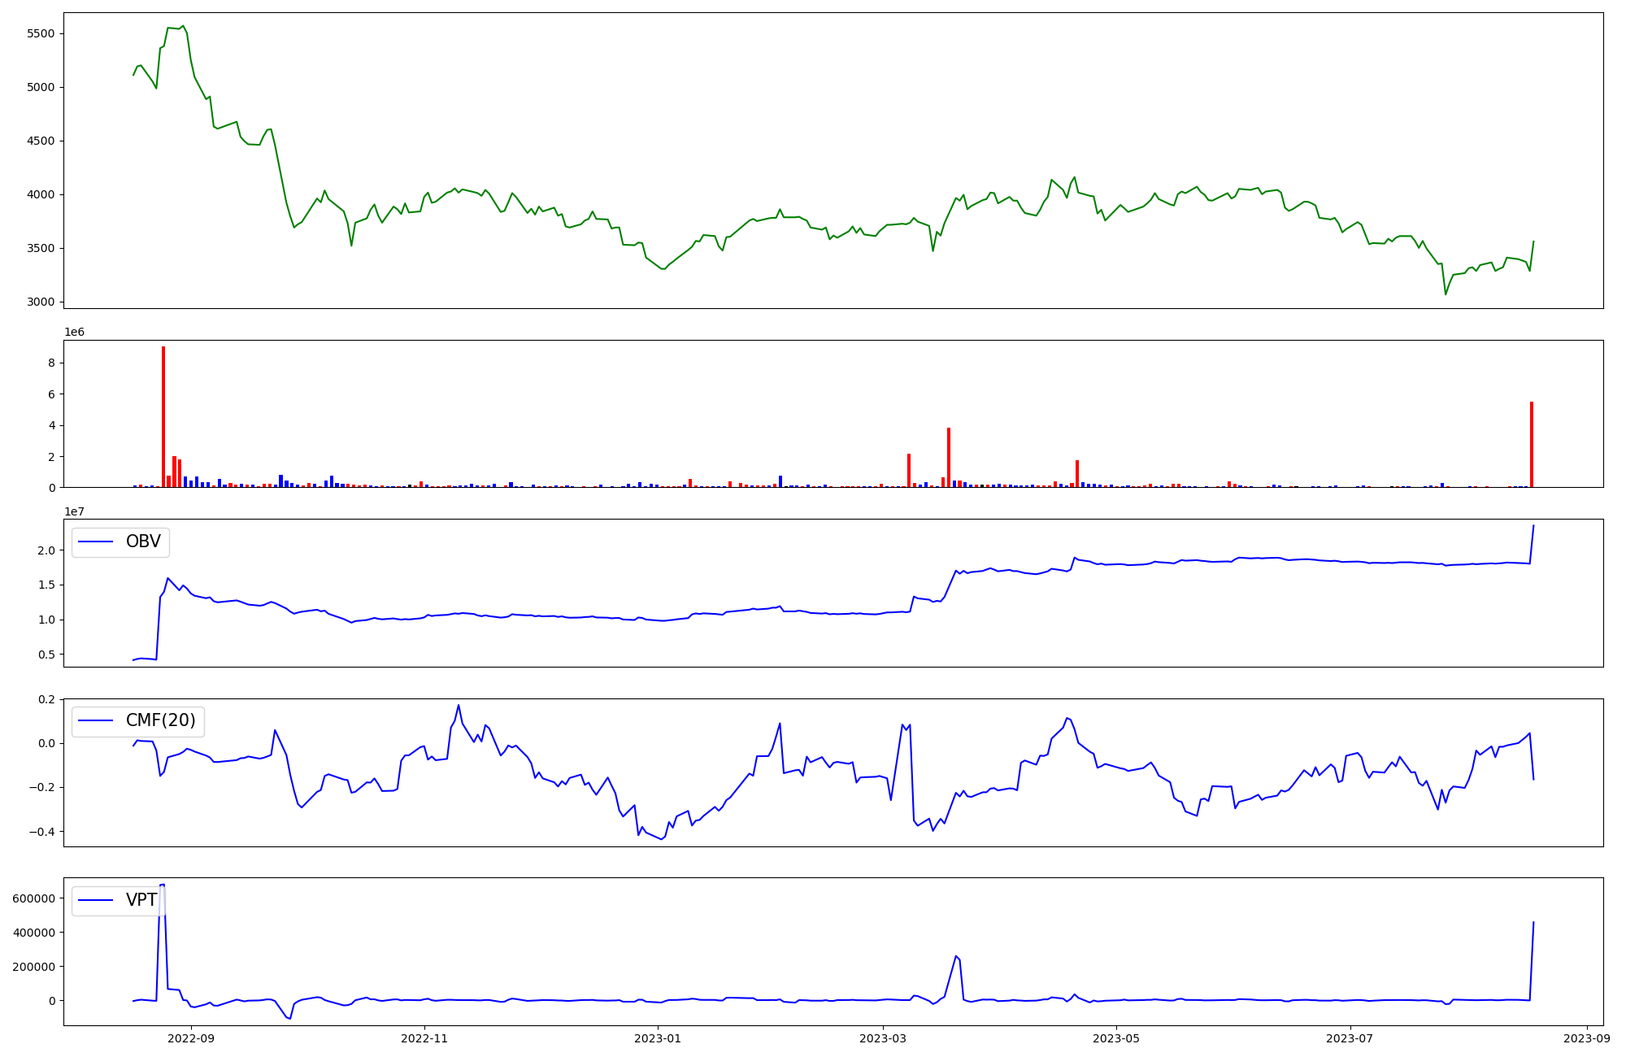Click the −0.4 tick on CMF axis
This screenshot has width=1626, height=1057.
pyautogui.click(x=42, y=832)
